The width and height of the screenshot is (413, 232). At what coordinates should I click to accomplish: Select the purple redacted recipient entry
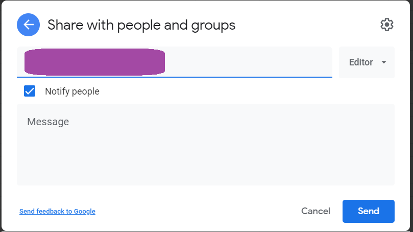(x=95, y=62)
